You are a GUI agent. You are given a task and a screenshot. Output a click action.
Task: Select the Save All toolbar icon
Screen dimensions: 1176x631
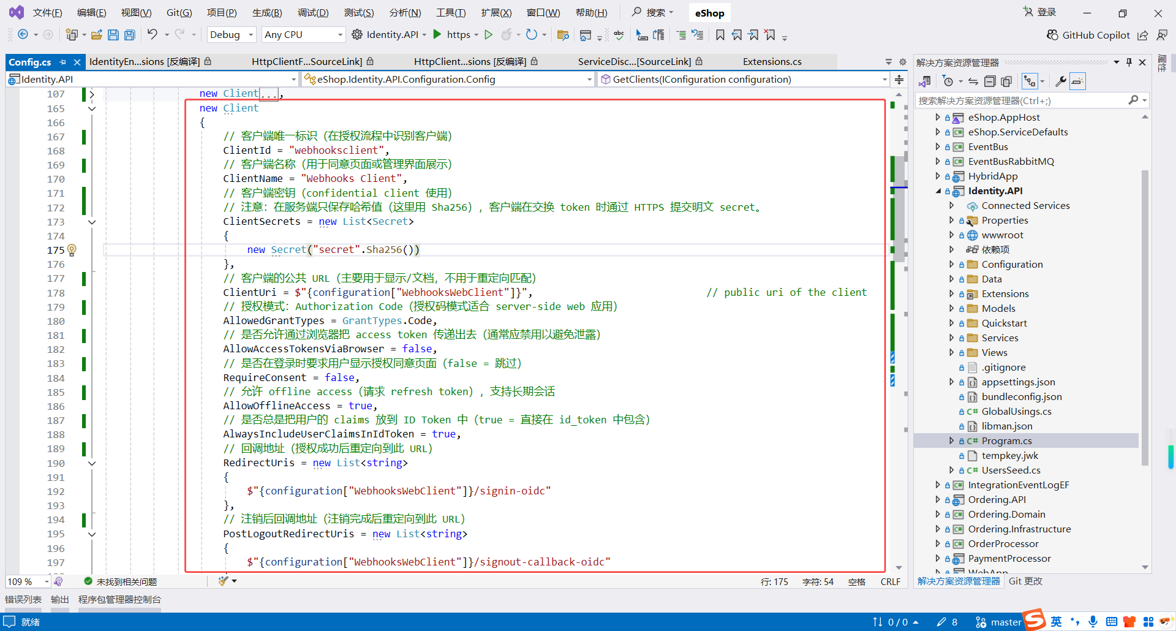[130, 35]
